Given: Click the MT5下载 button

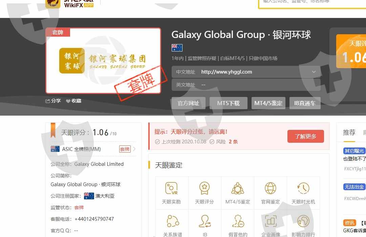Looking at the screenshot, I should pyautogui.click(x=228, y=103).
